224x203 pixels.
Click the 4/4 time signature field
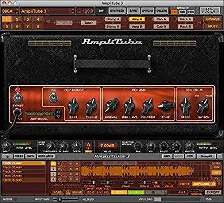point(99,192)
